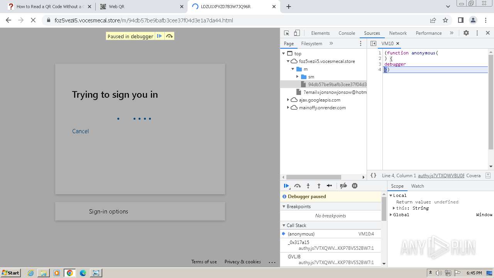Image resolution: width=494 pixels, height=278 pixels.
Task: Open ?email=jonsnowjonsow file entry
Action: [332, 92]
